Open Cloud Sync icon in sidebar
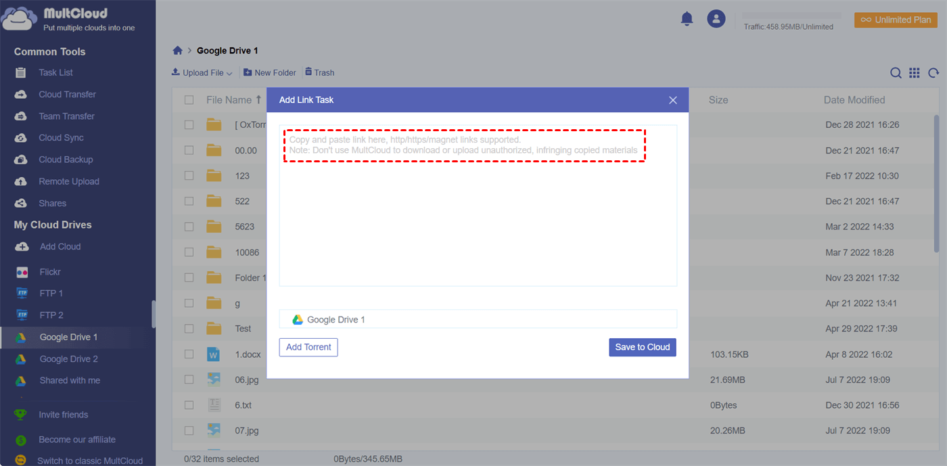This screenshot has width=947, height=466. tap(21, 138)
